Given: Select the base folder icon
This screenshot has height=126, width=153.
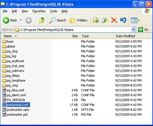Looking at the screenshot, I should point(4,41).
